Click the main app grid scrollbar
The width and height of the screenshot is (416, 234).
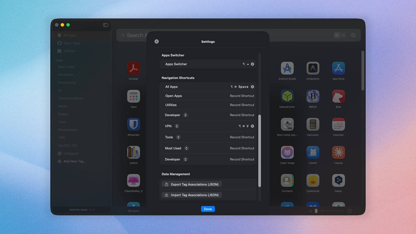coord(363,71)
